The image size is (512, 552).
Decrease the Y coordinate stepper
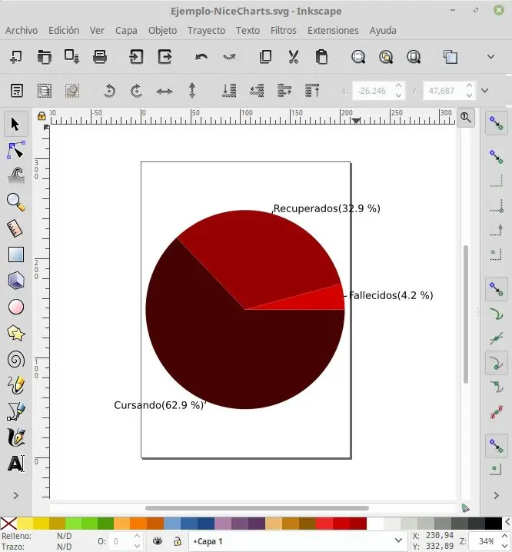point(469,95)
